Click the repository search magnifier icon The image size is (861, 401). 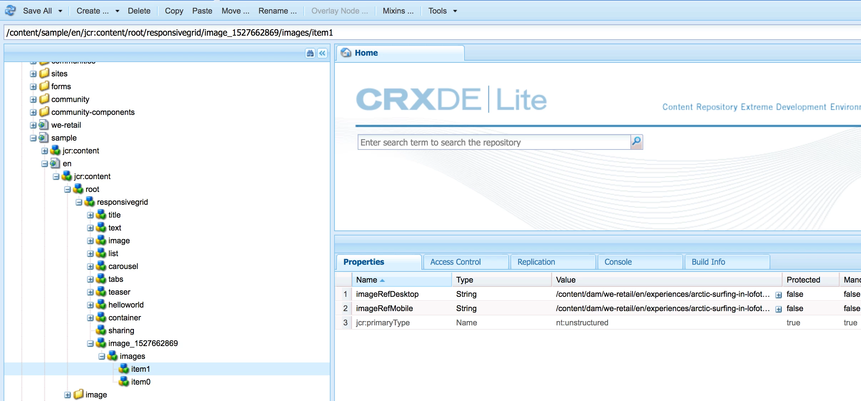point(636,142)
